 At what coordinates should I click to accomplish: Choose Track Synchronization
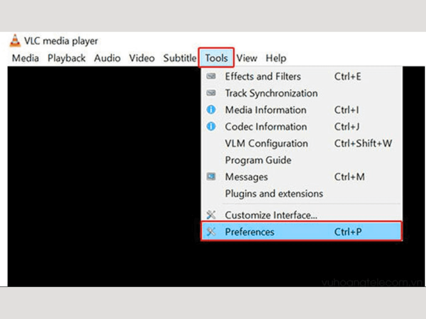point(302,93)
